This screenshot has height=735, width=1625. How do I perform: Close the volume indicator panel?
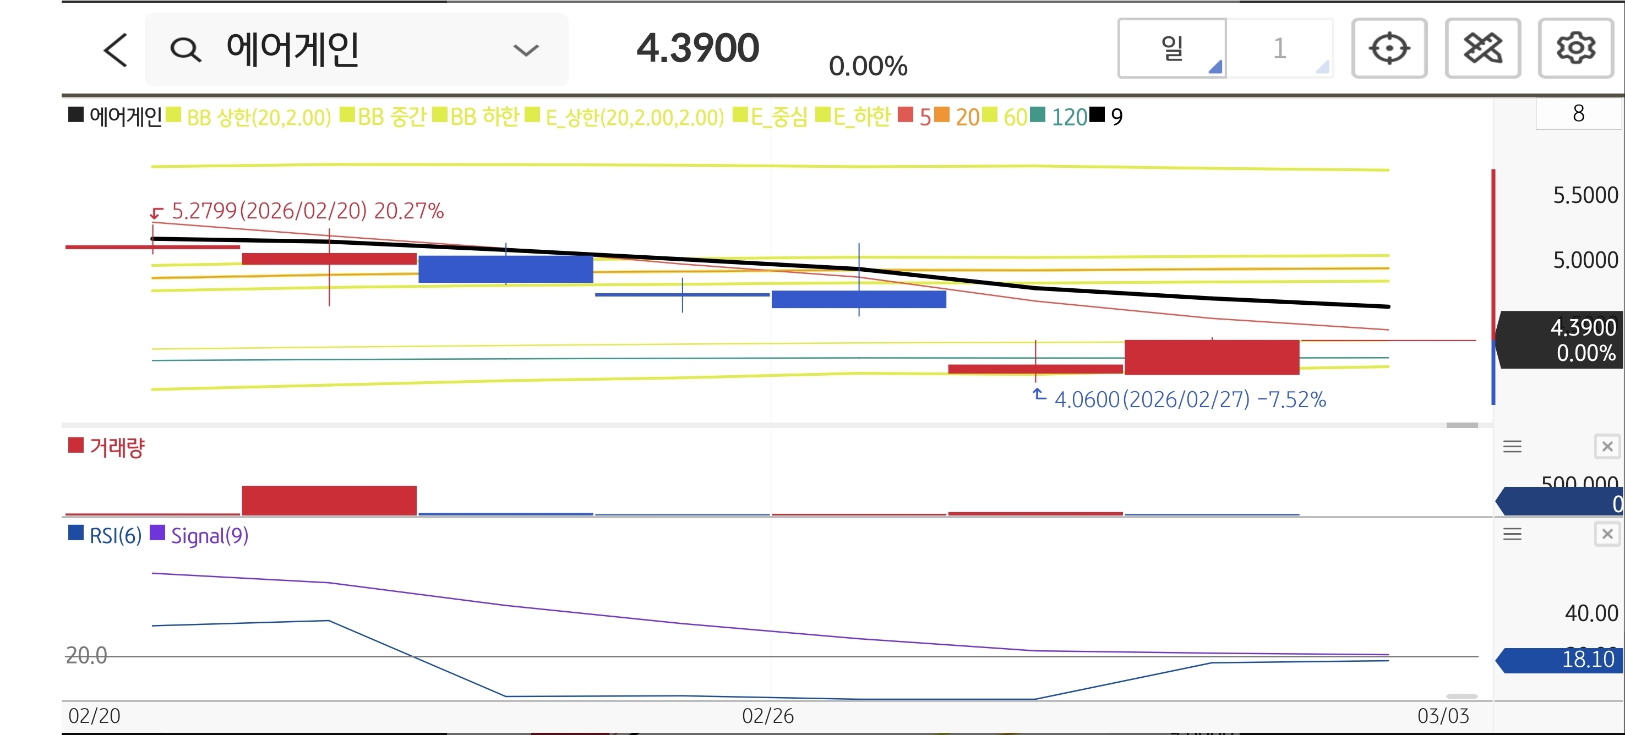click(x=1607, y=447)
